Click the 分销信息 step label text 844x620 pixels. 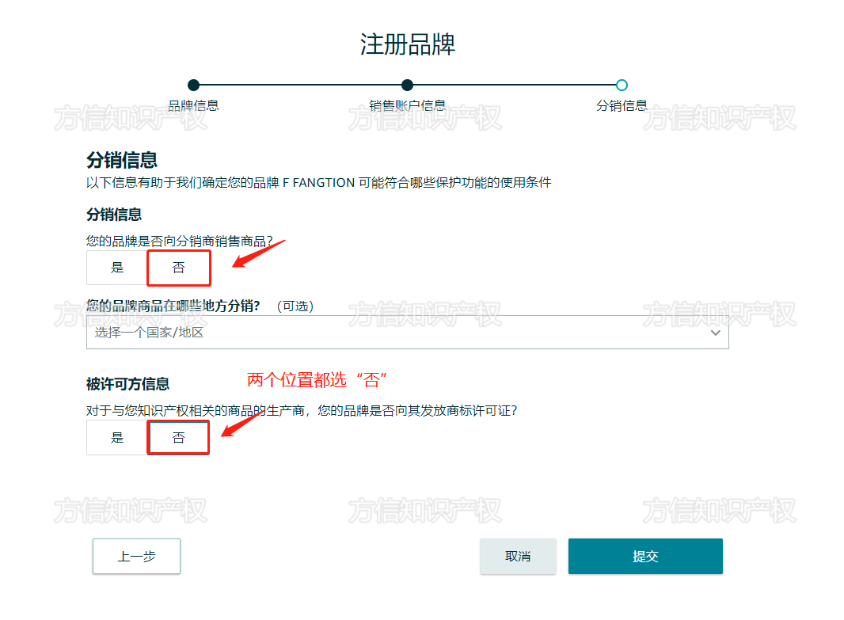tap(622, 104)
